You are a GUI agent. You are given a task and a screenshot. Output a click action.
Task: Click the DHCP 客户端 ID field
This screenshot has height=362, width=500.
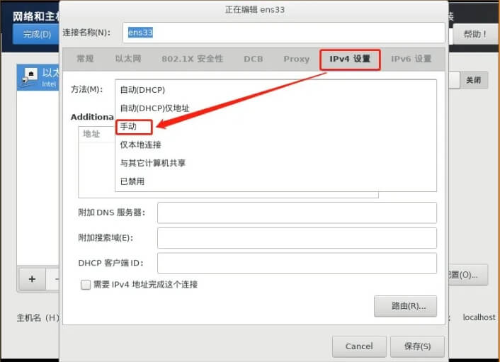tap(297, 264)
